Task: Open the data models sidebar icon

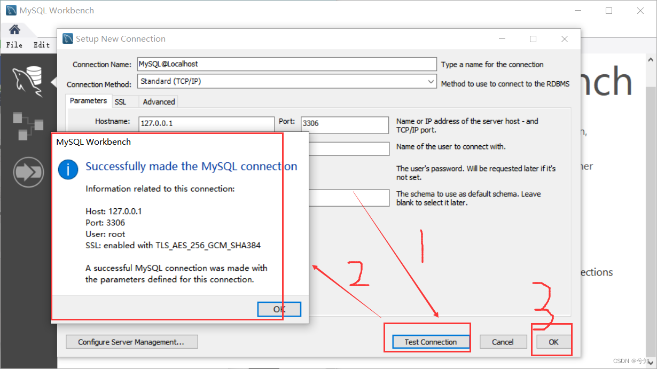Action: pos(28,126)
